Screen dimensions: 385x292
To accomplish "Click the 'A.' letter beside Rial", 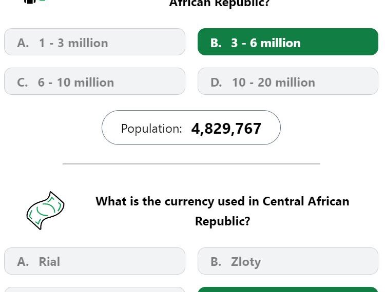I will coord(23,262).
